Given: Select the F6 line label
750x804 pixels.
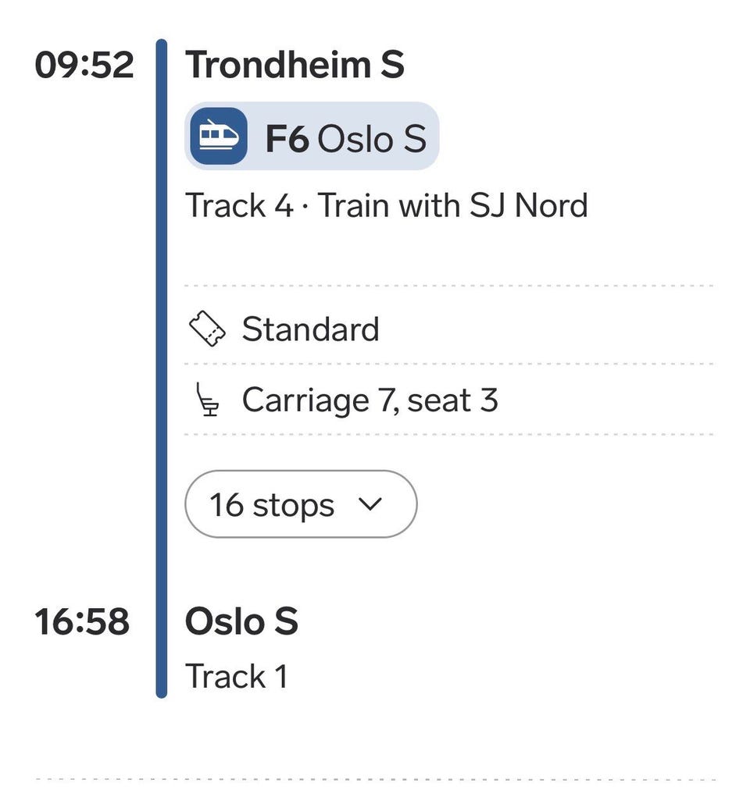Looking at the screenshot, I should [x=287, y=139].
